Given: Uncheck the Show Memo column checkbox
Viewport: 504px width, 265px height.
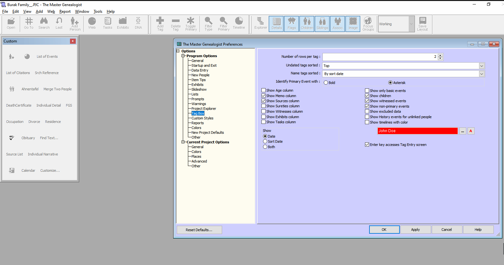Looking at the screenshot, I should (x=264, y=96).
